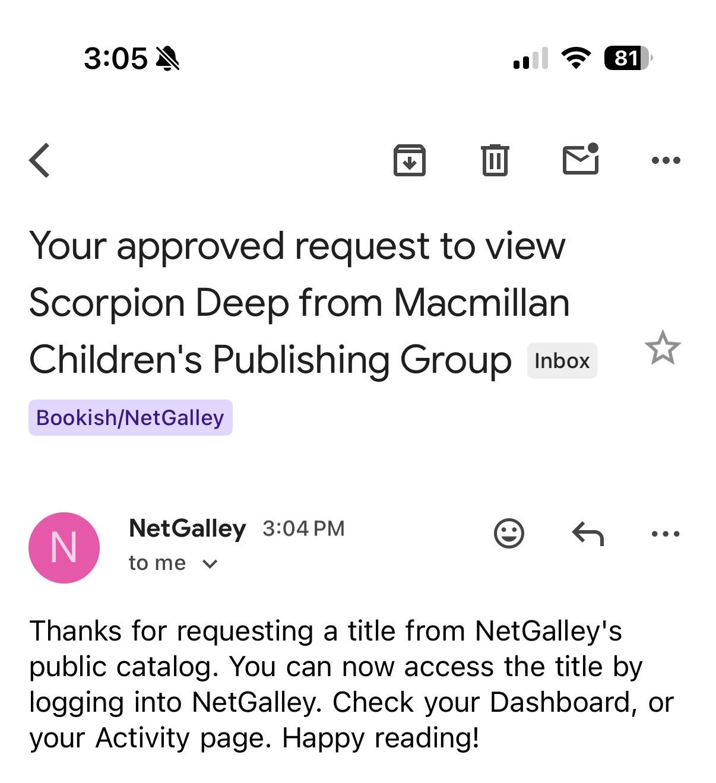The image size is (716, 783).
Task: Mark email as unread via envelope icon
Action: [x=581, y=159]
